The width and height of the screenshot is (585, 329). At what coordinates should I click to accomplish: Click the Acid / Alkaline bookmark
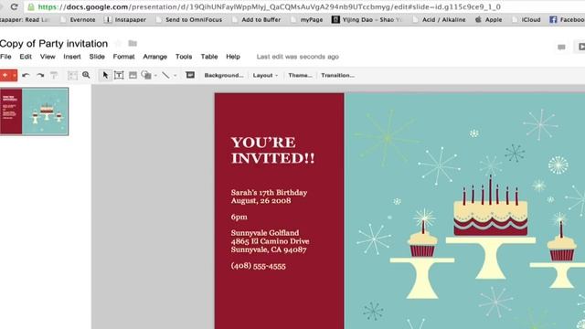coord(439,20)
